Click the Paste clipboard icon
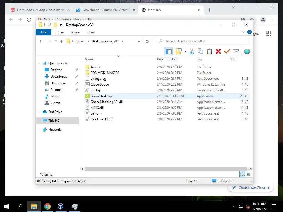Viewport: 283px width, 212px height. [x=209, y=51]
